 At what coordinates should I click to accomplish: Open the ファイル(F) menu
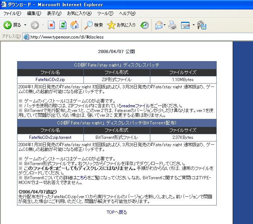12,13
